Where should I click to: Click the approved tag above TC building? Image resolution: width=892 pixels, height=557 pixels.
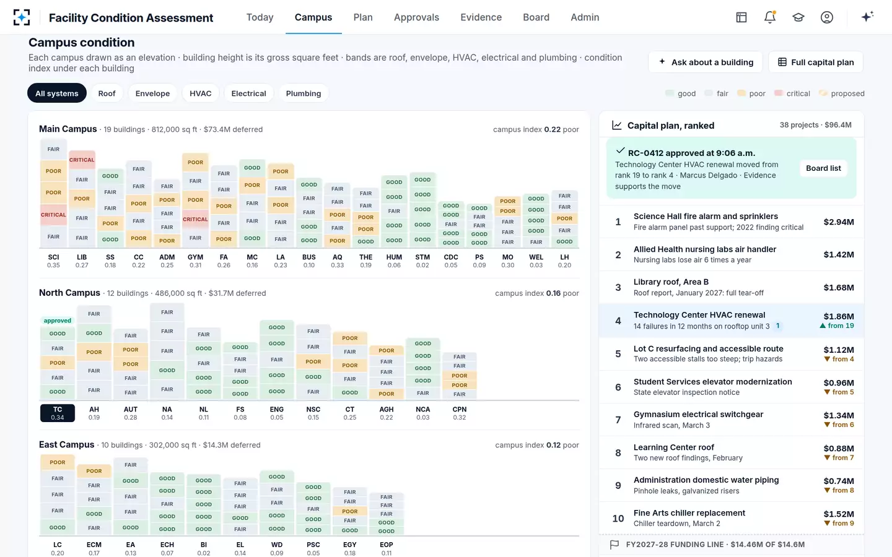(58, 321)
